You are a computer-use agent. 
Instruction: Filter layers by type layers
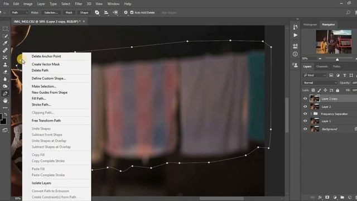(x=345, y=75)
